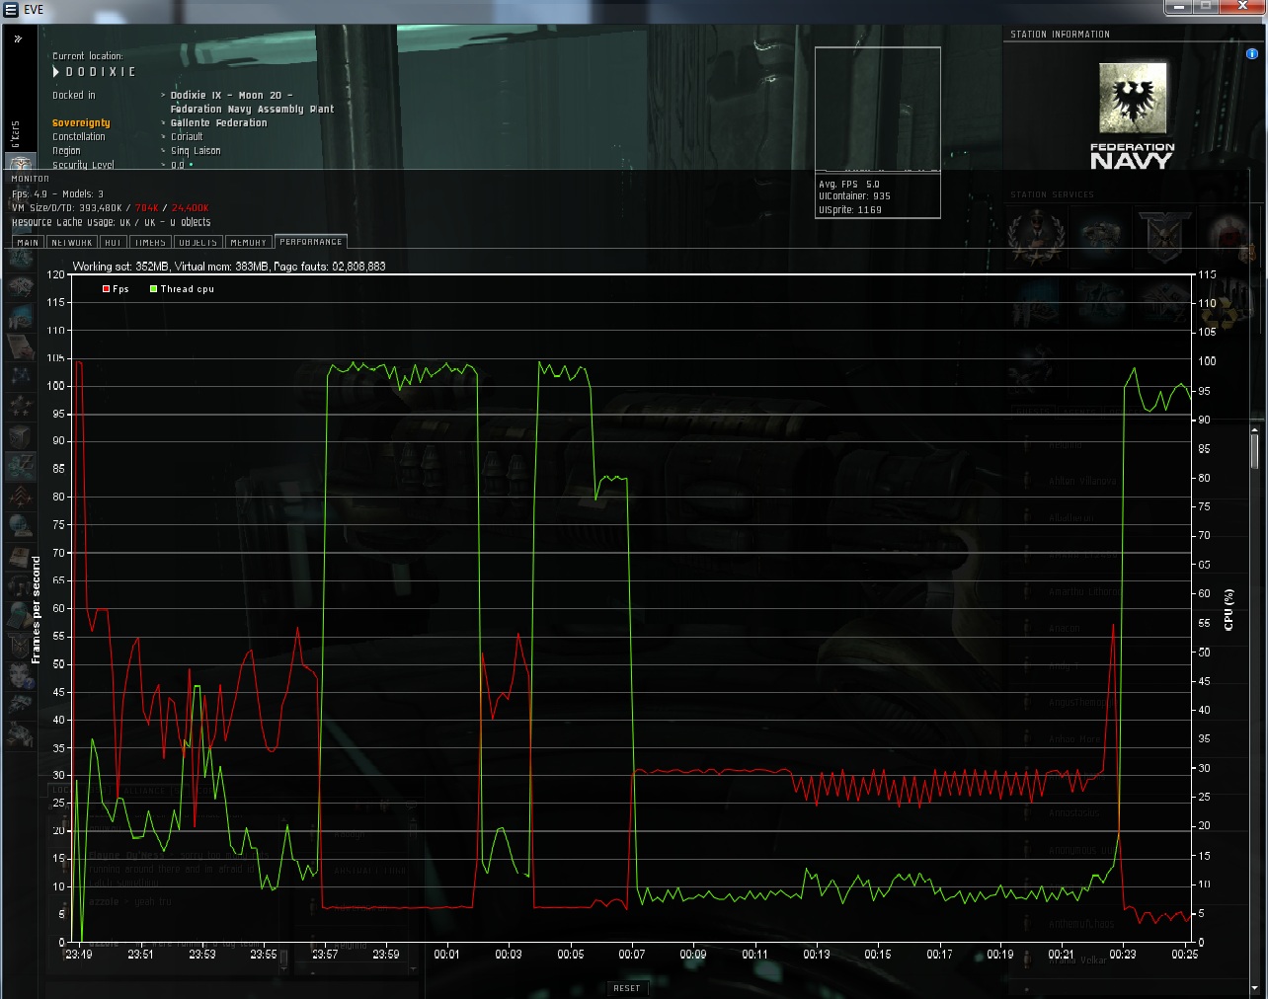The image size is (1268, 999).
Task: Open the globe-and-card icon in sidebar
Action: coord(20,616)
